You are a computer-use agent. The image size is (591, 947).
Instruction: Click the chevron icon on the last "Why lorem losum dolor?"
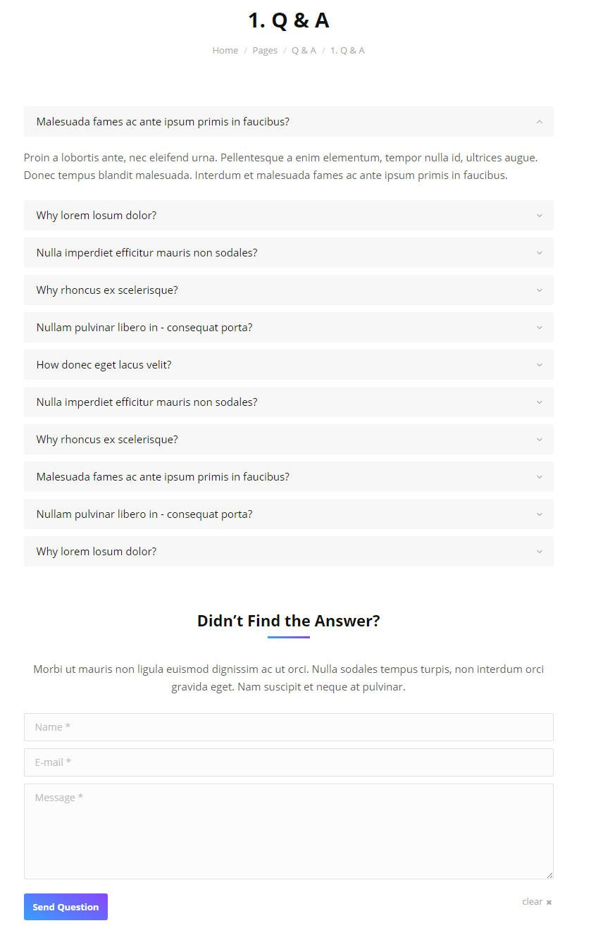click(x=540, y=552)
